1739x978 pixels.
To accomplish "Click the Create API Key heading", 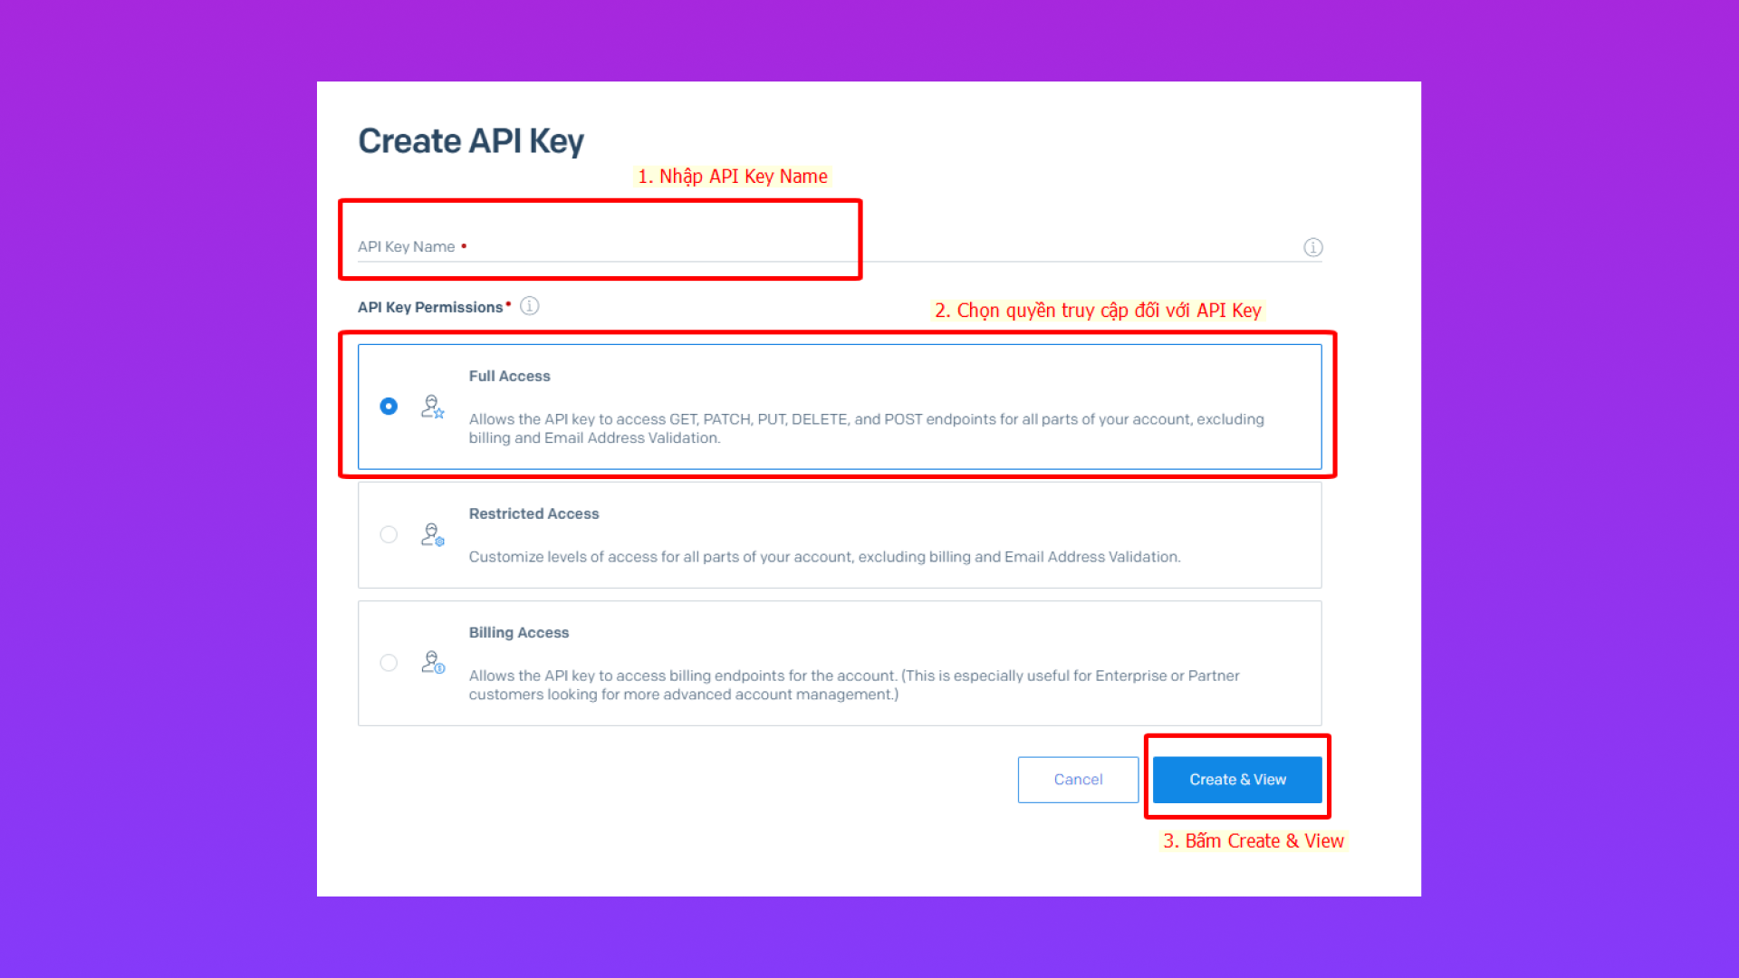I will 471,141.
